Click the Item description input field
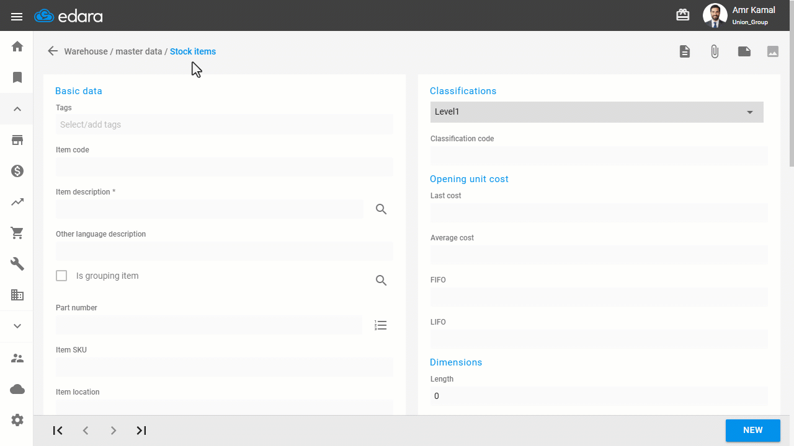Screen dimensions: 794x446 (x=210, y=209)
